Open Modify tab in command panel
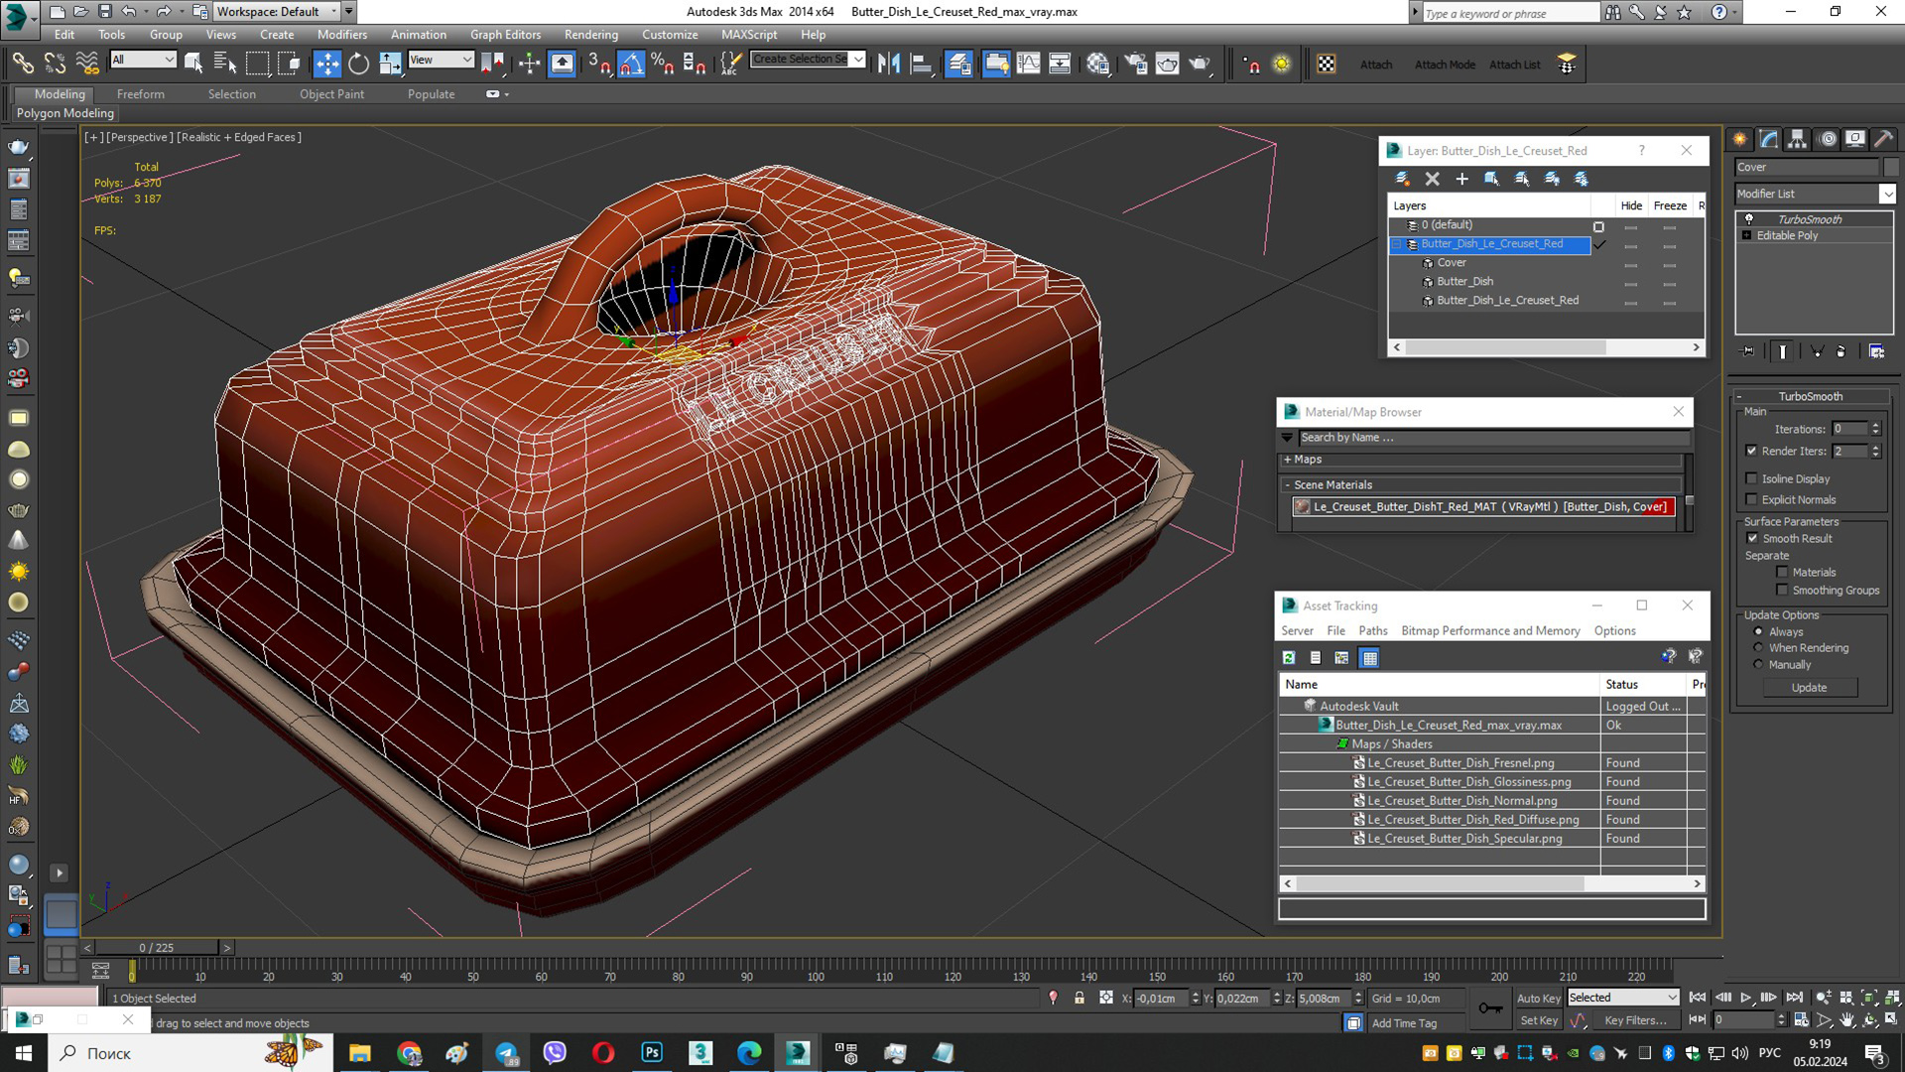The image size is (1905, 1072). [1768, 139]
